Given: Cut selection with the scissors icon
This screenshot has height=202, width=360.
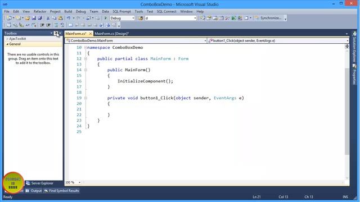Looking at the screenshot, I should 48,18.
